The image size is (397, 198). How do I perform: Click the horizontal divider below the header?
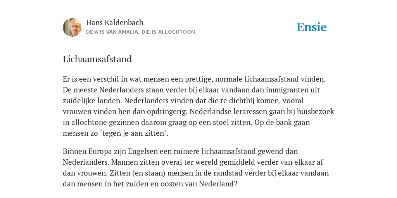198,44
